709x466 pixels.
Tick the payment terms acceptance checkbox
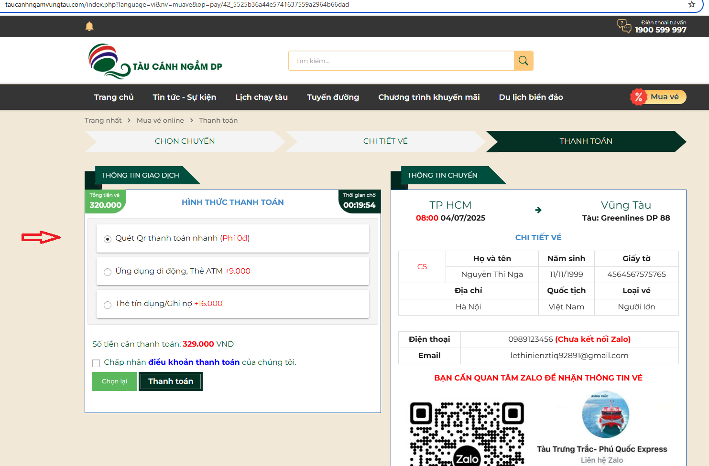(x=96, y=363)
